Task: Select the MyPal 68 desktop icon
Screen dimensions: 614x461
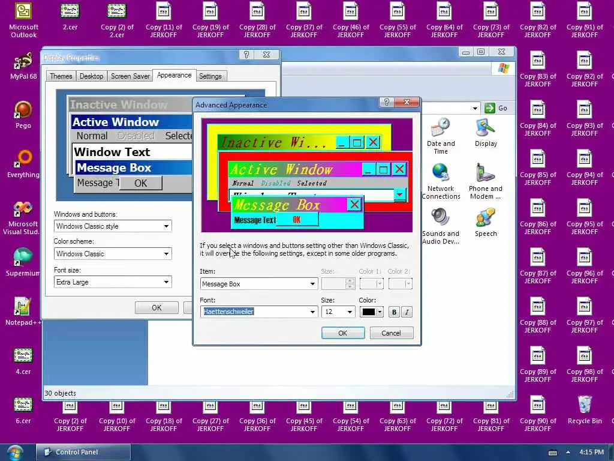Action: 23,65
